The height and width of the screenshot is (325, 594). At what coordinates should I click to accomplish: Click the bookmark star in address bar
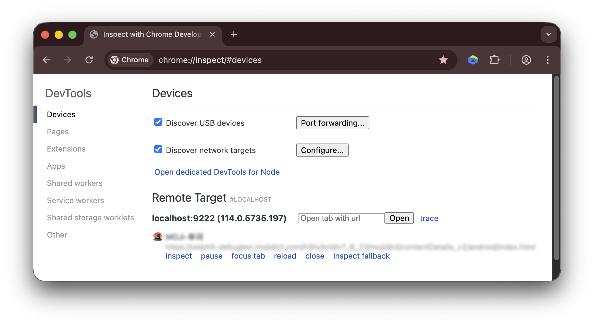click(443, 60)
